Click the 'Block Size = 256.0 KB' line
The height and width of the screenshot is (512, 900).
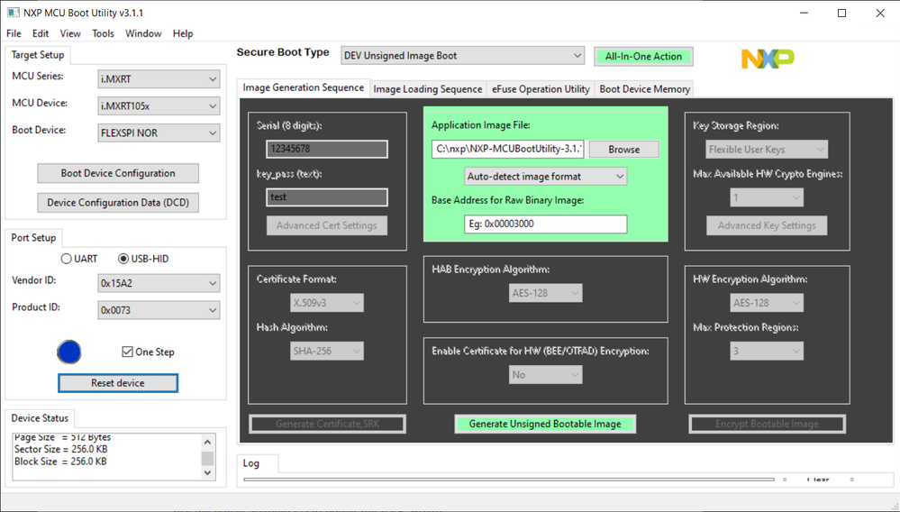pos(60,462)
